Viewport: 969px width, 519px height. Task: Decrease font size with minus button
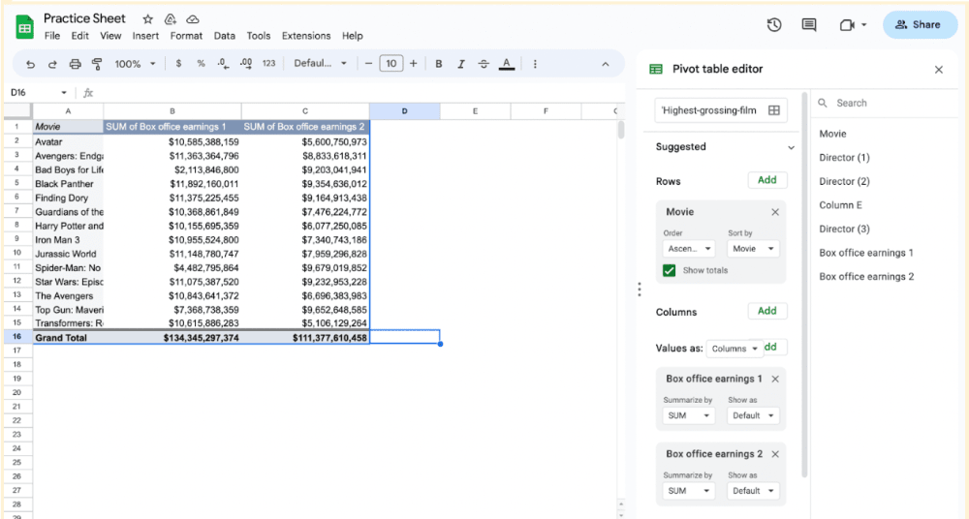click(x=368, y=63)
